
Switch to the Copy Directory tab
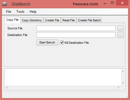click(32, 20)
